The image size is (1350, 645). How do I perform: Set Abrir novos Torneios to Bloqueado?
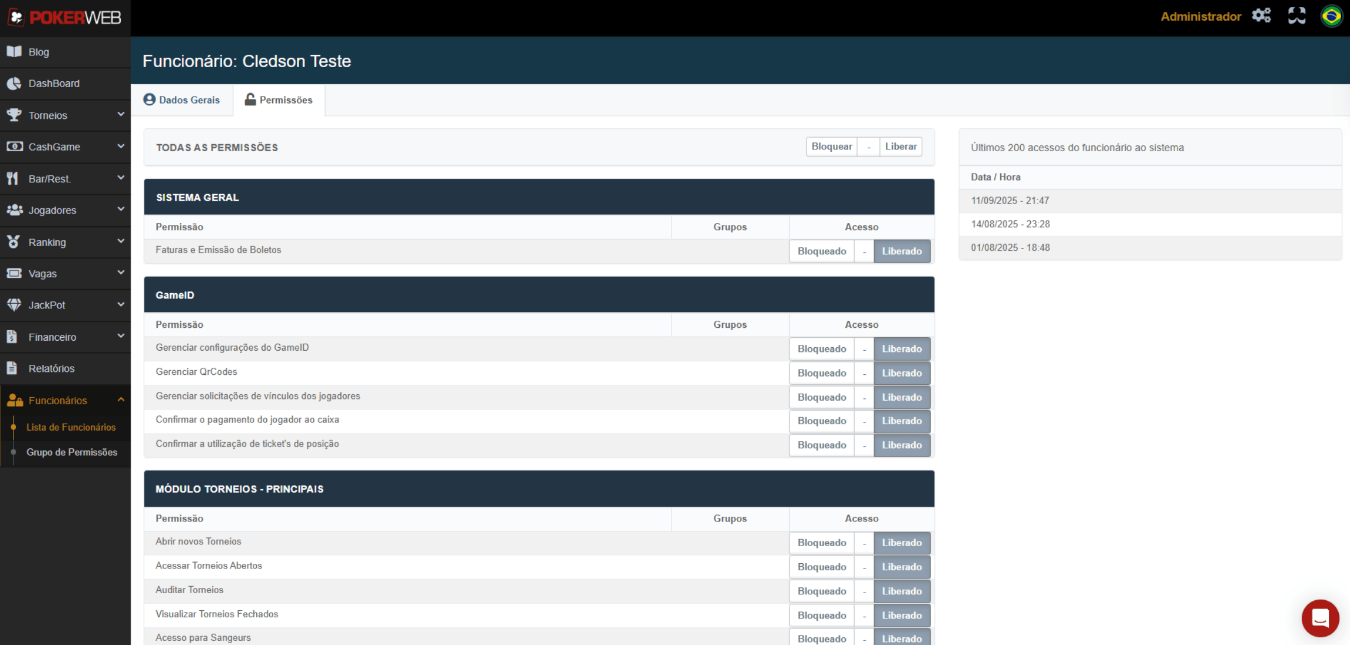coord(821,543)
